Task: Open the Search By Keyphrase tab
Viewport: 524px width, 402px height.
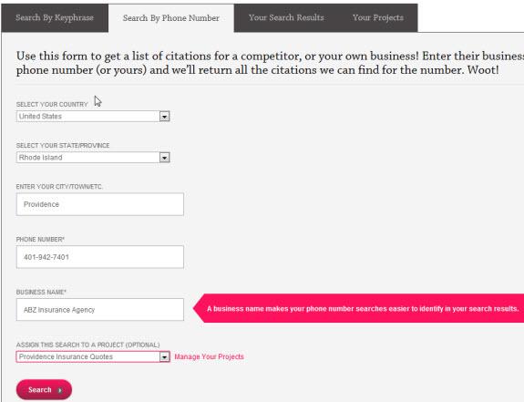Action: (x=55, y=18)
